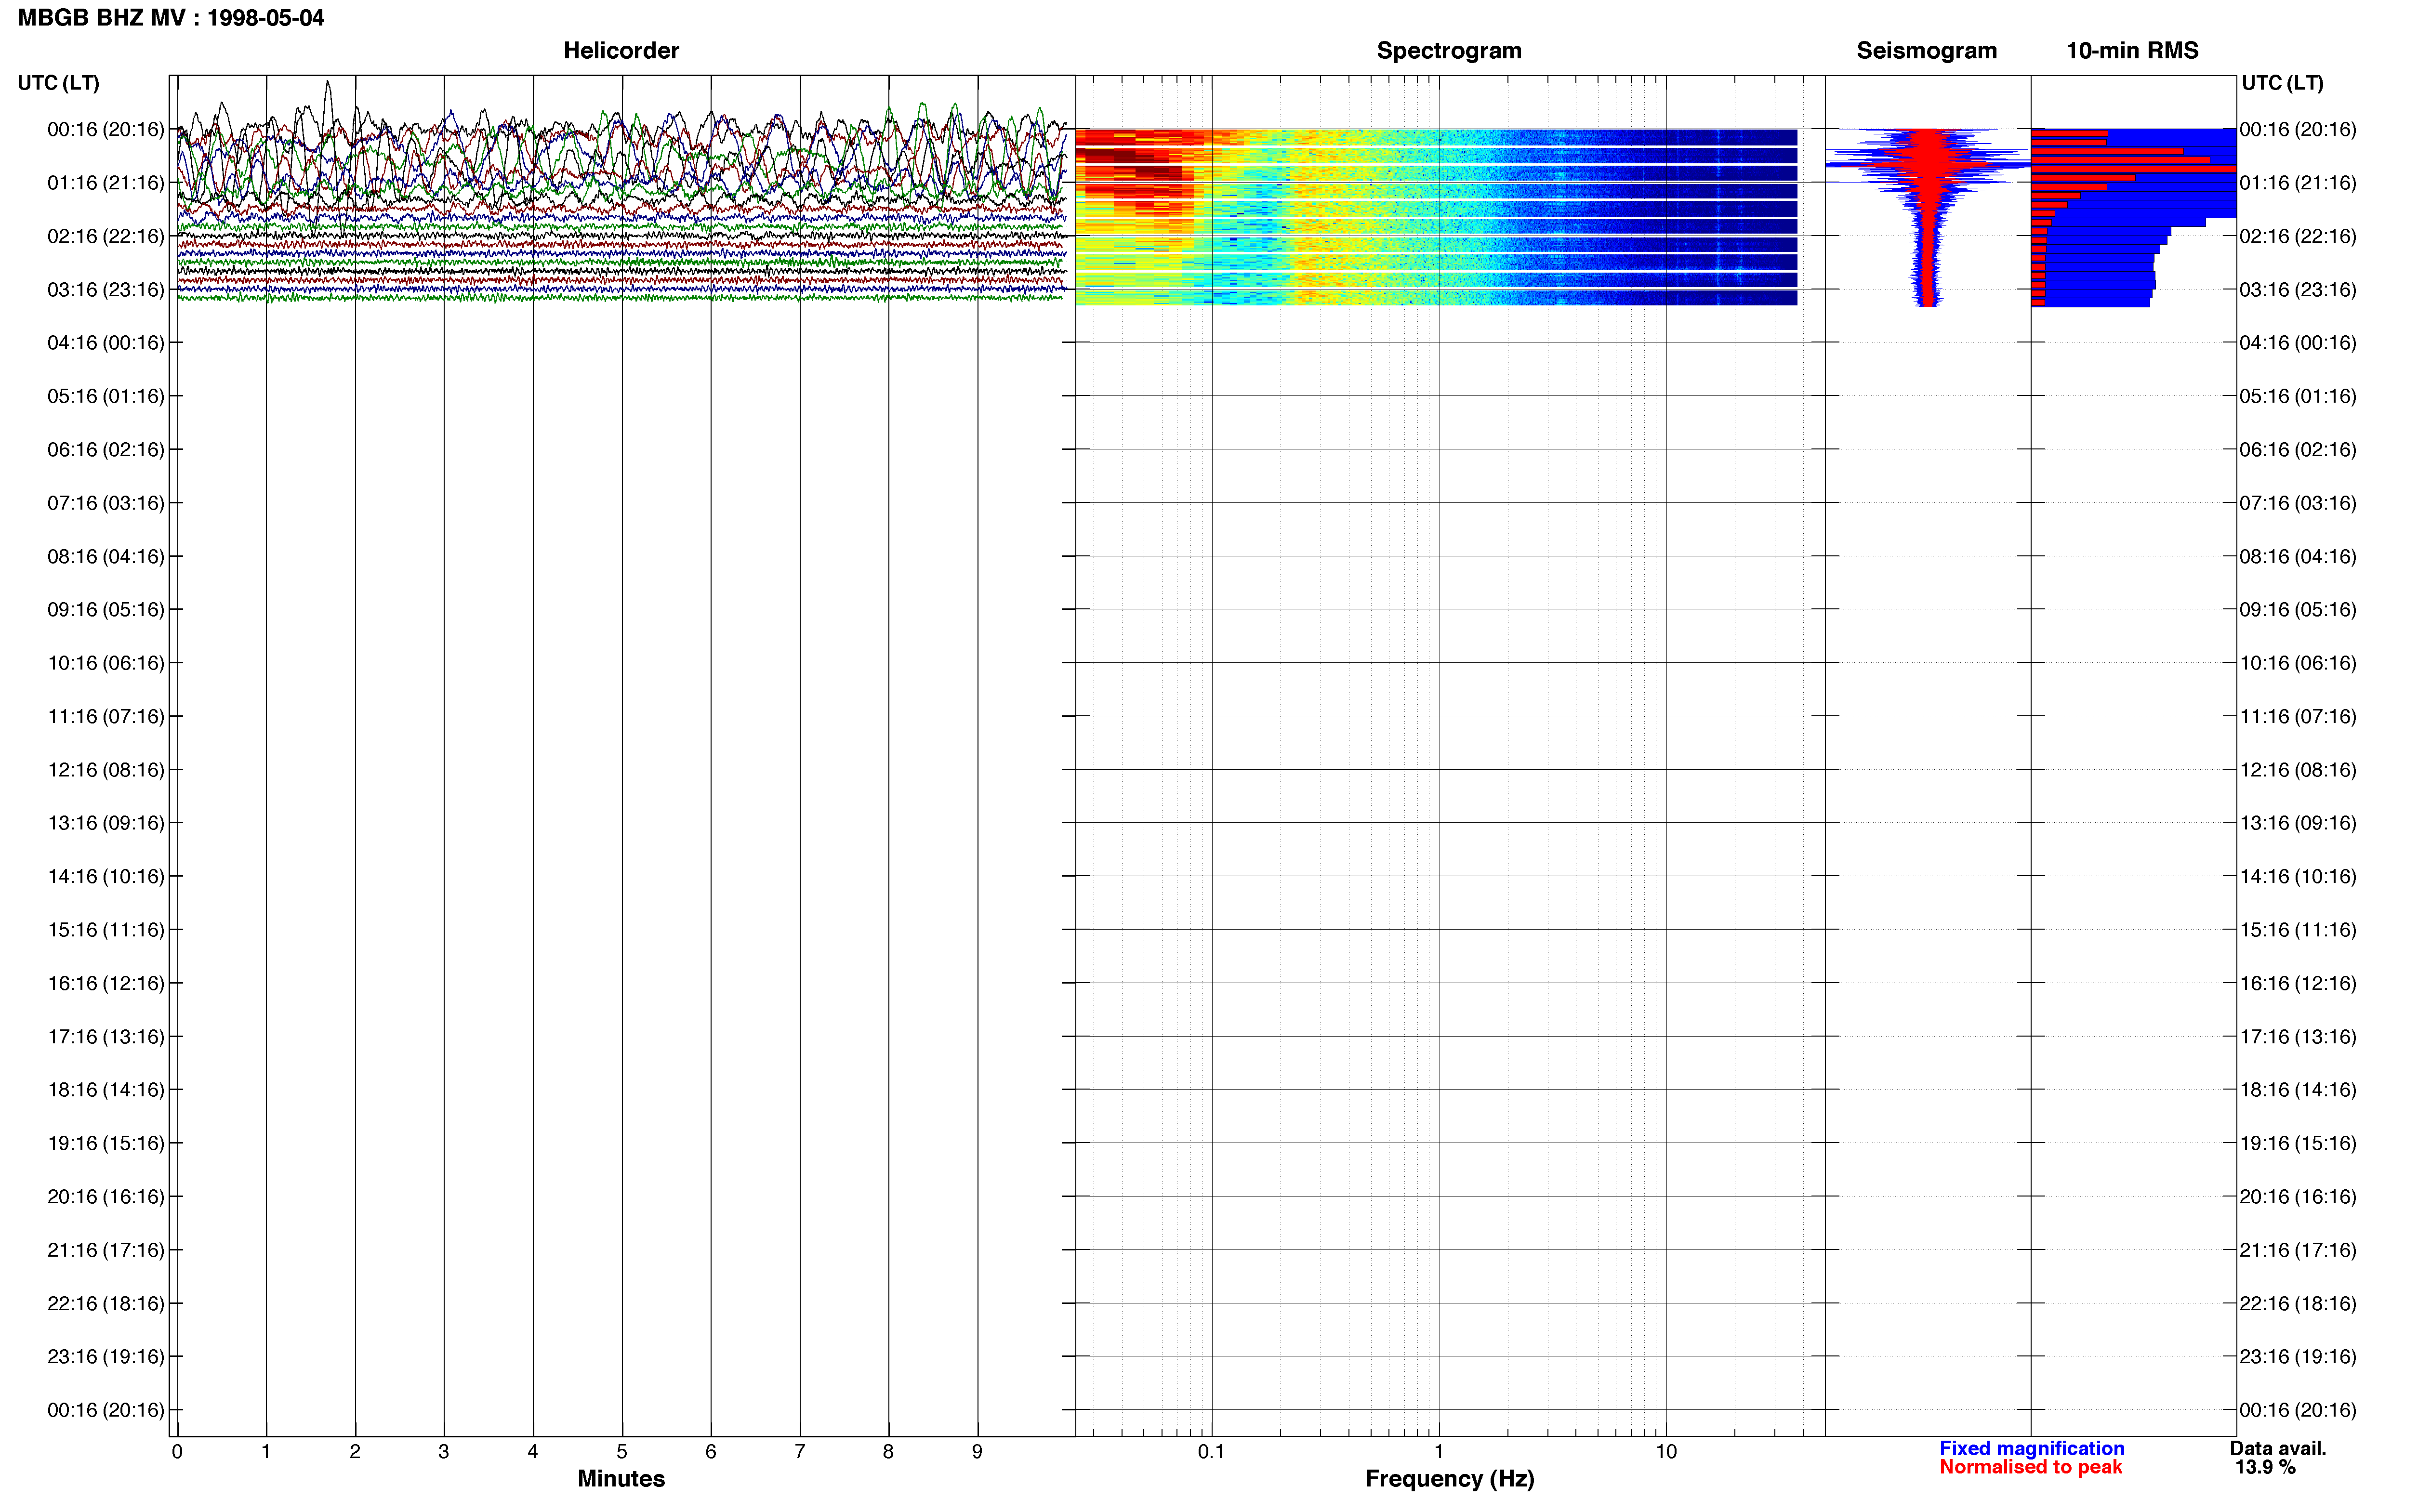The image size is (2418, 1512).
Task: Click "15:16 (11:16)" on the right time axis
Action: coord(2298,930)
